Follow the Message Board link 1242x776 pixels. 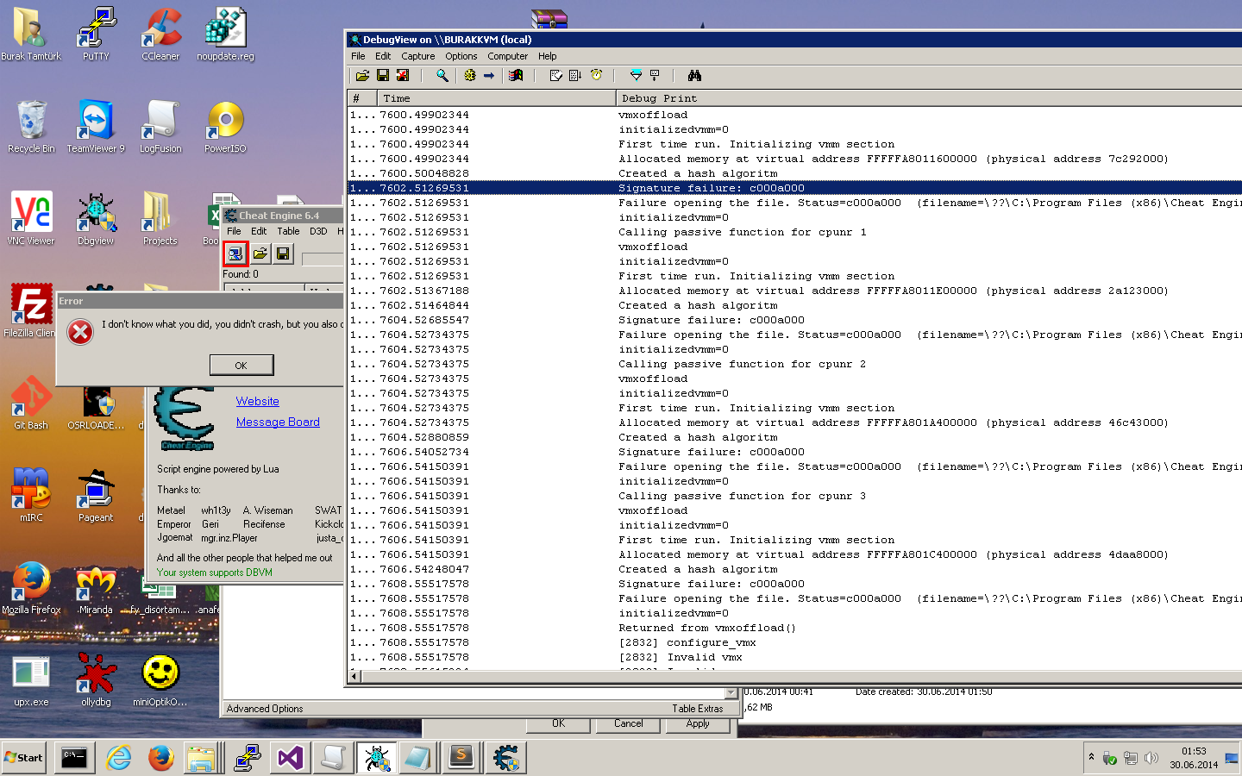(x=278, y=422)
